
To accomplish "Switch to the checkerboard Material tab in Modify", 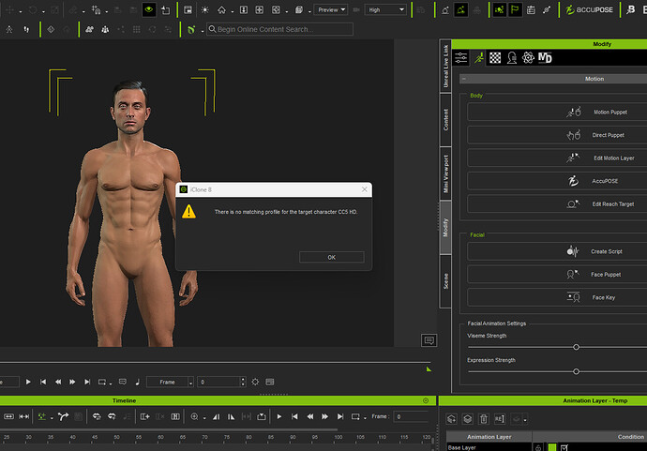I will pyautogui.click(x=495, y=58).
